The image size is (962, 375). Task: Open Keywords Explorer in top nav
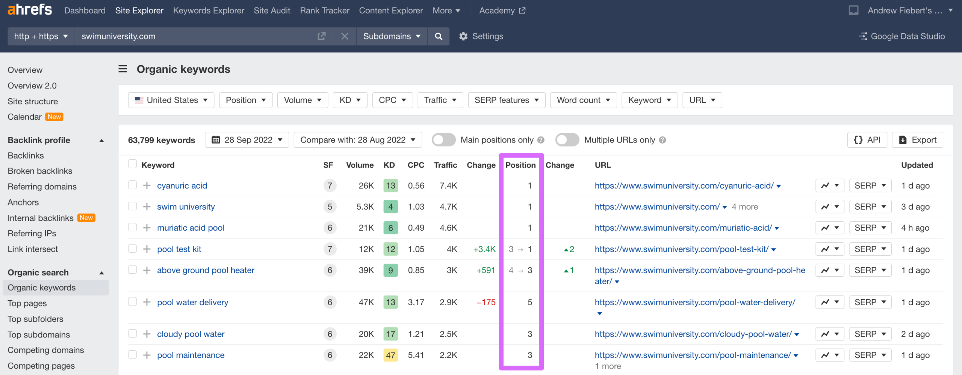pos(209,10)
